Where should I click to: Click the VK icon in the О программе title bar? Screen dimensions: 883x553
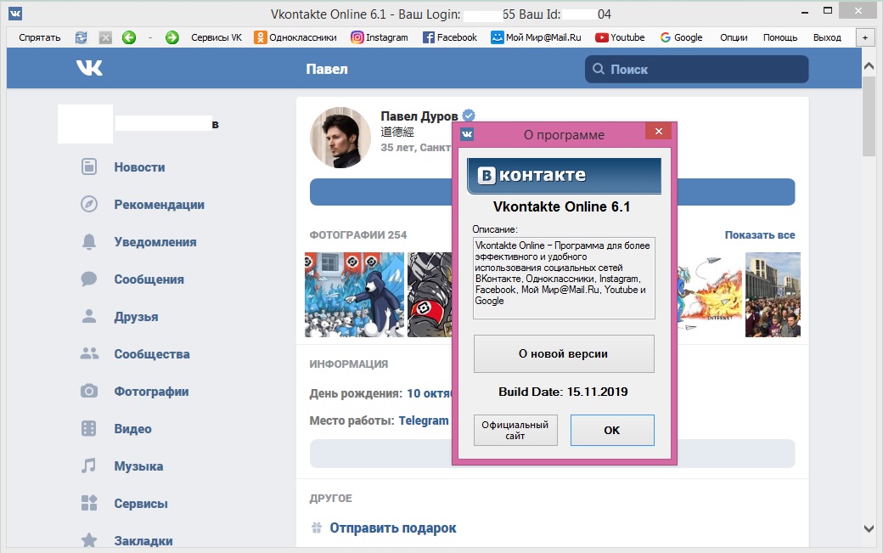[x=467, y=134]
